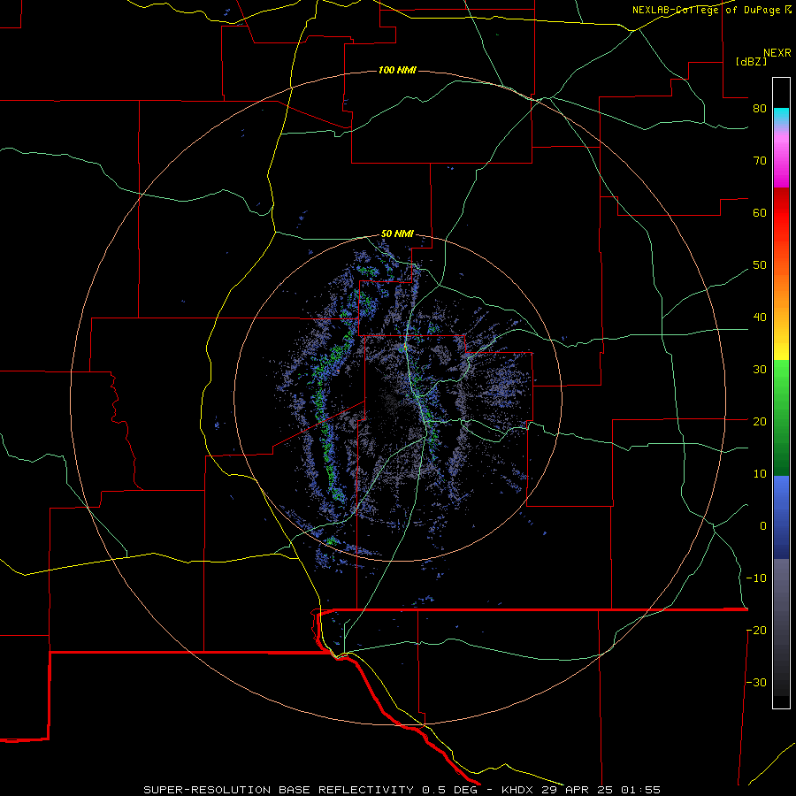The image size is (796, 796).
Task: Click the blue 0–10 dBZ segment of the color bar
Action: click(781, 501)
